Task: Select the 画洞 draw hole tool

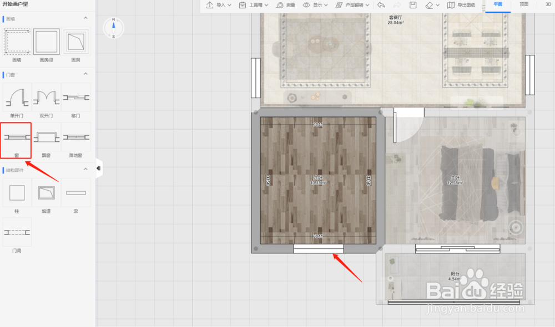Action: (x=75, y=42)
